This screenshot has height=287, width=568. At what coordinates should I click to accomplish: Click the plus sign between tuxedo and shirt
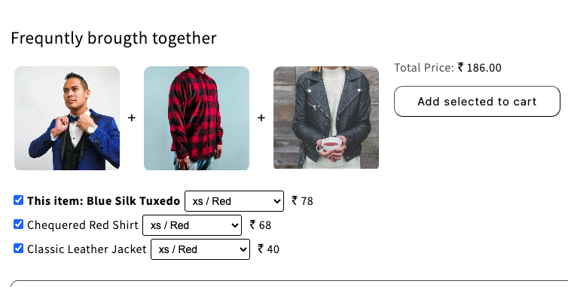coord(132,118)
